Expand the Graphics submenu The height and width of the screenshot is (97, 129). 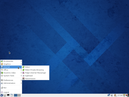pos(11,64)
